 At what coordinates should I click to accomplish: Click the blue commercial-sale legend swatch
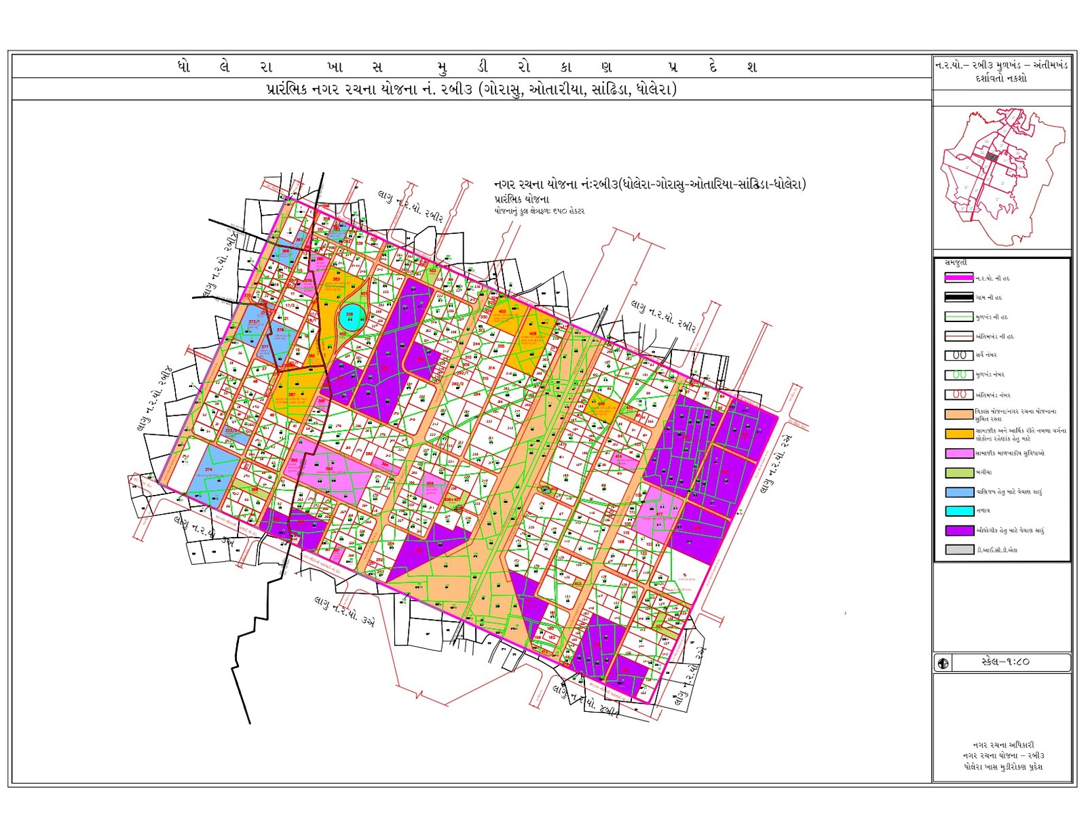click(x=958, y=492)
